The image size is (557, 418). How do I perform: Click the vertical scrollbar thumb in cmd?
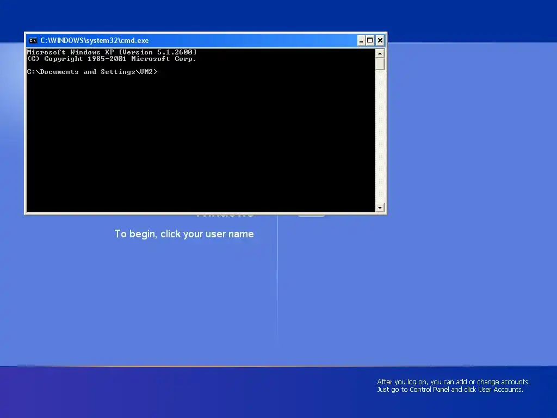pos(380,64)
